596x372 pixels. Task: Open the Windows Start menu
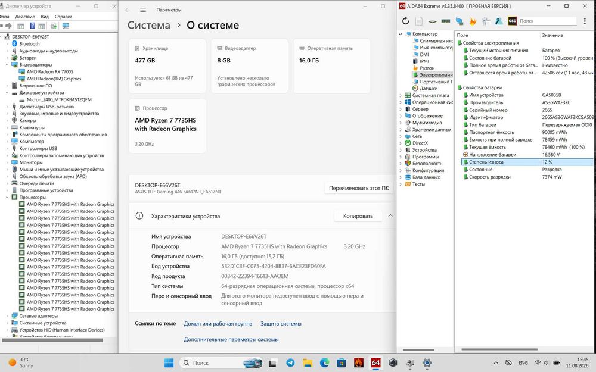tap(169, 363)
